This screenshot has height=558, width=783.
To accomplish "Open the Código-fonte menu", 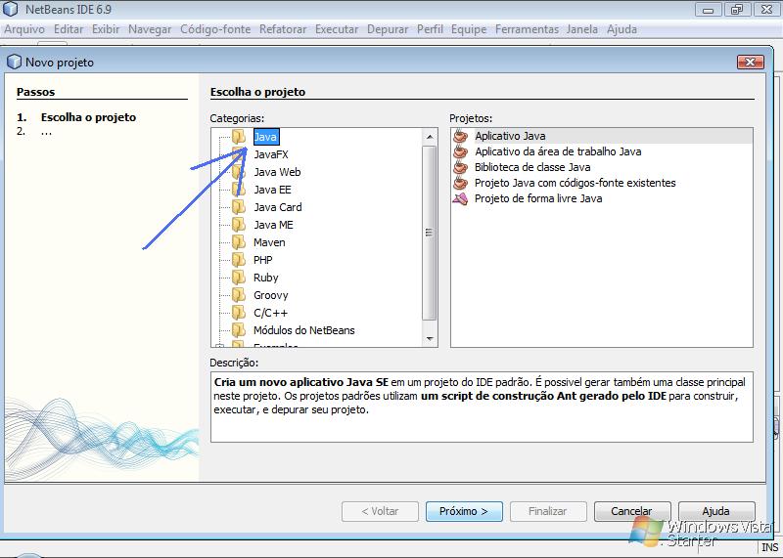I will (215, 29).
